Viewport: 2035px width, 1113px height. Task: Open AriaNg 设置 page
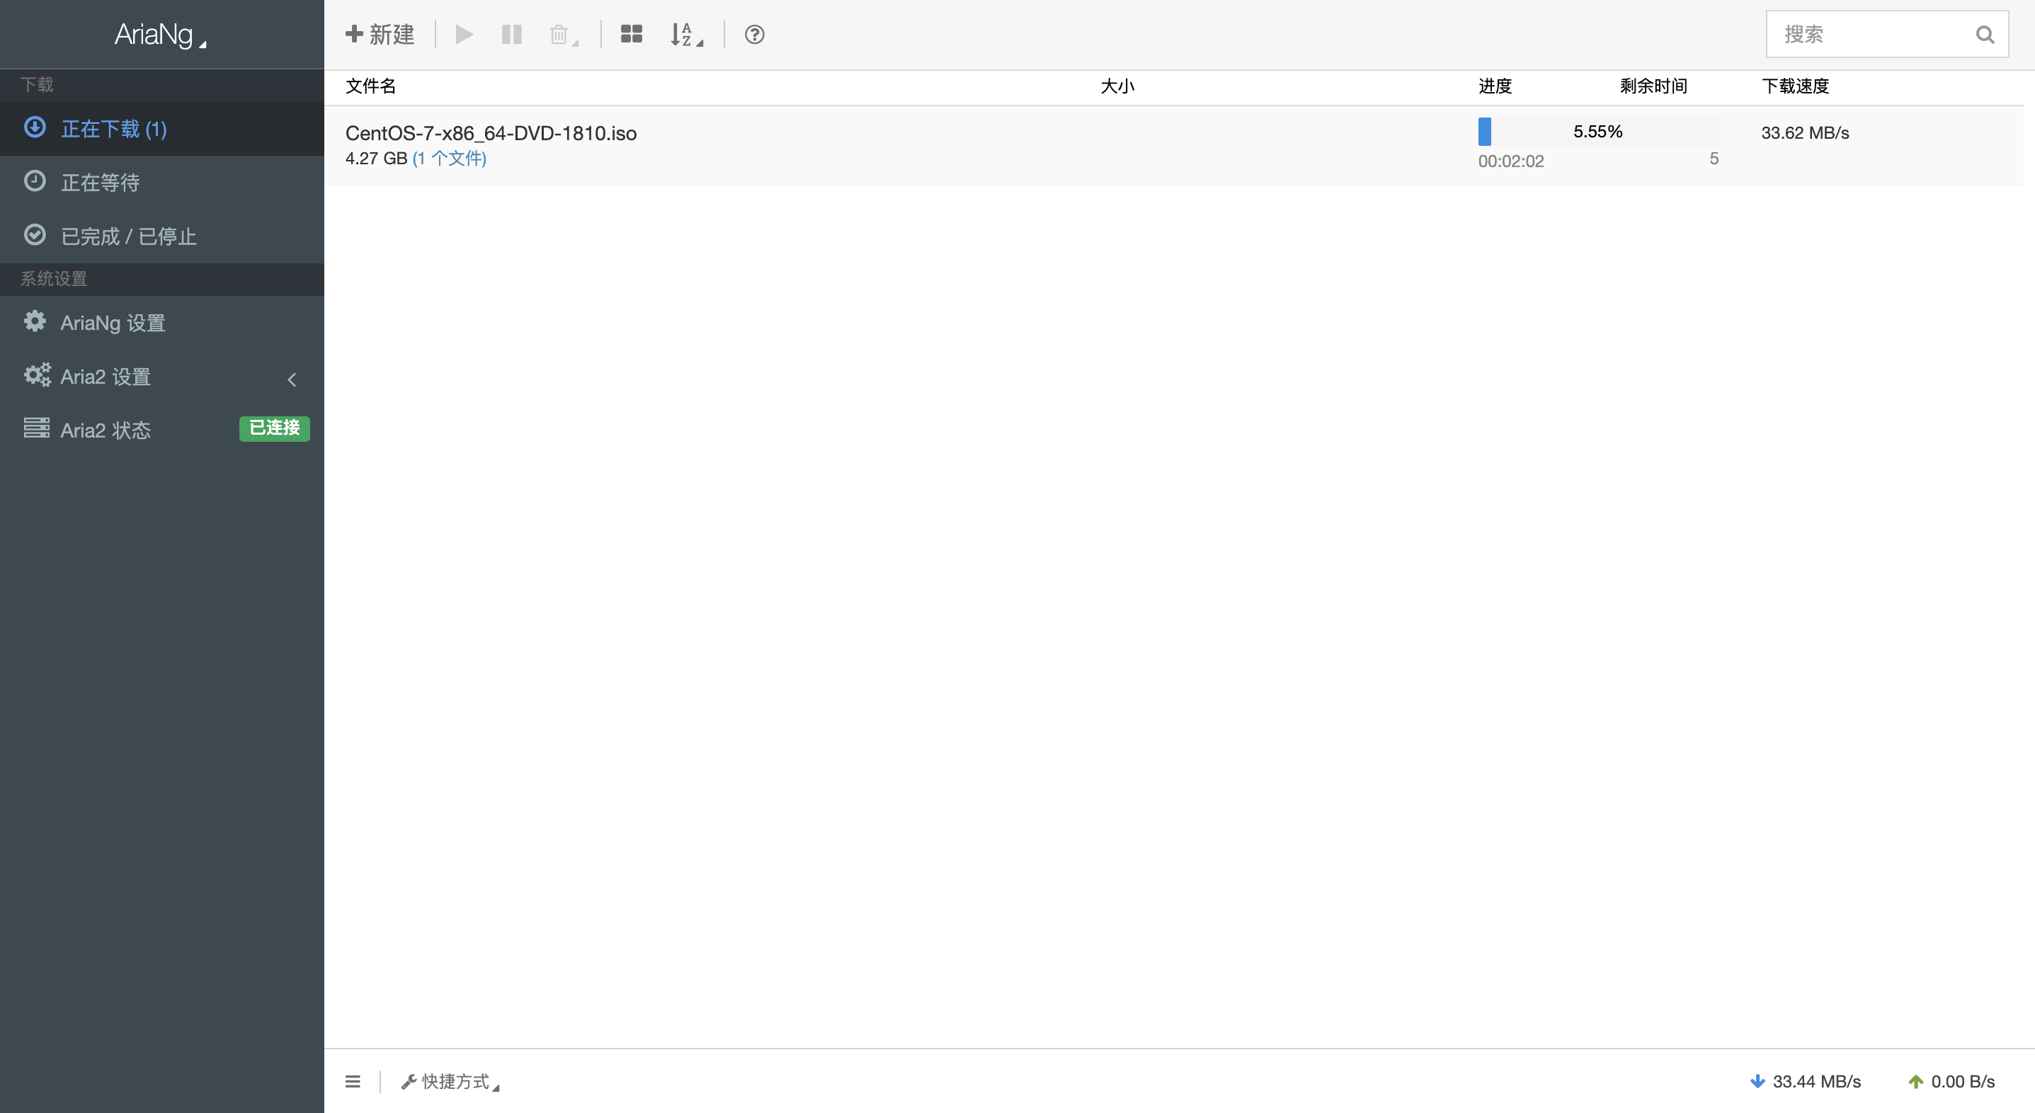click(112, 322)
